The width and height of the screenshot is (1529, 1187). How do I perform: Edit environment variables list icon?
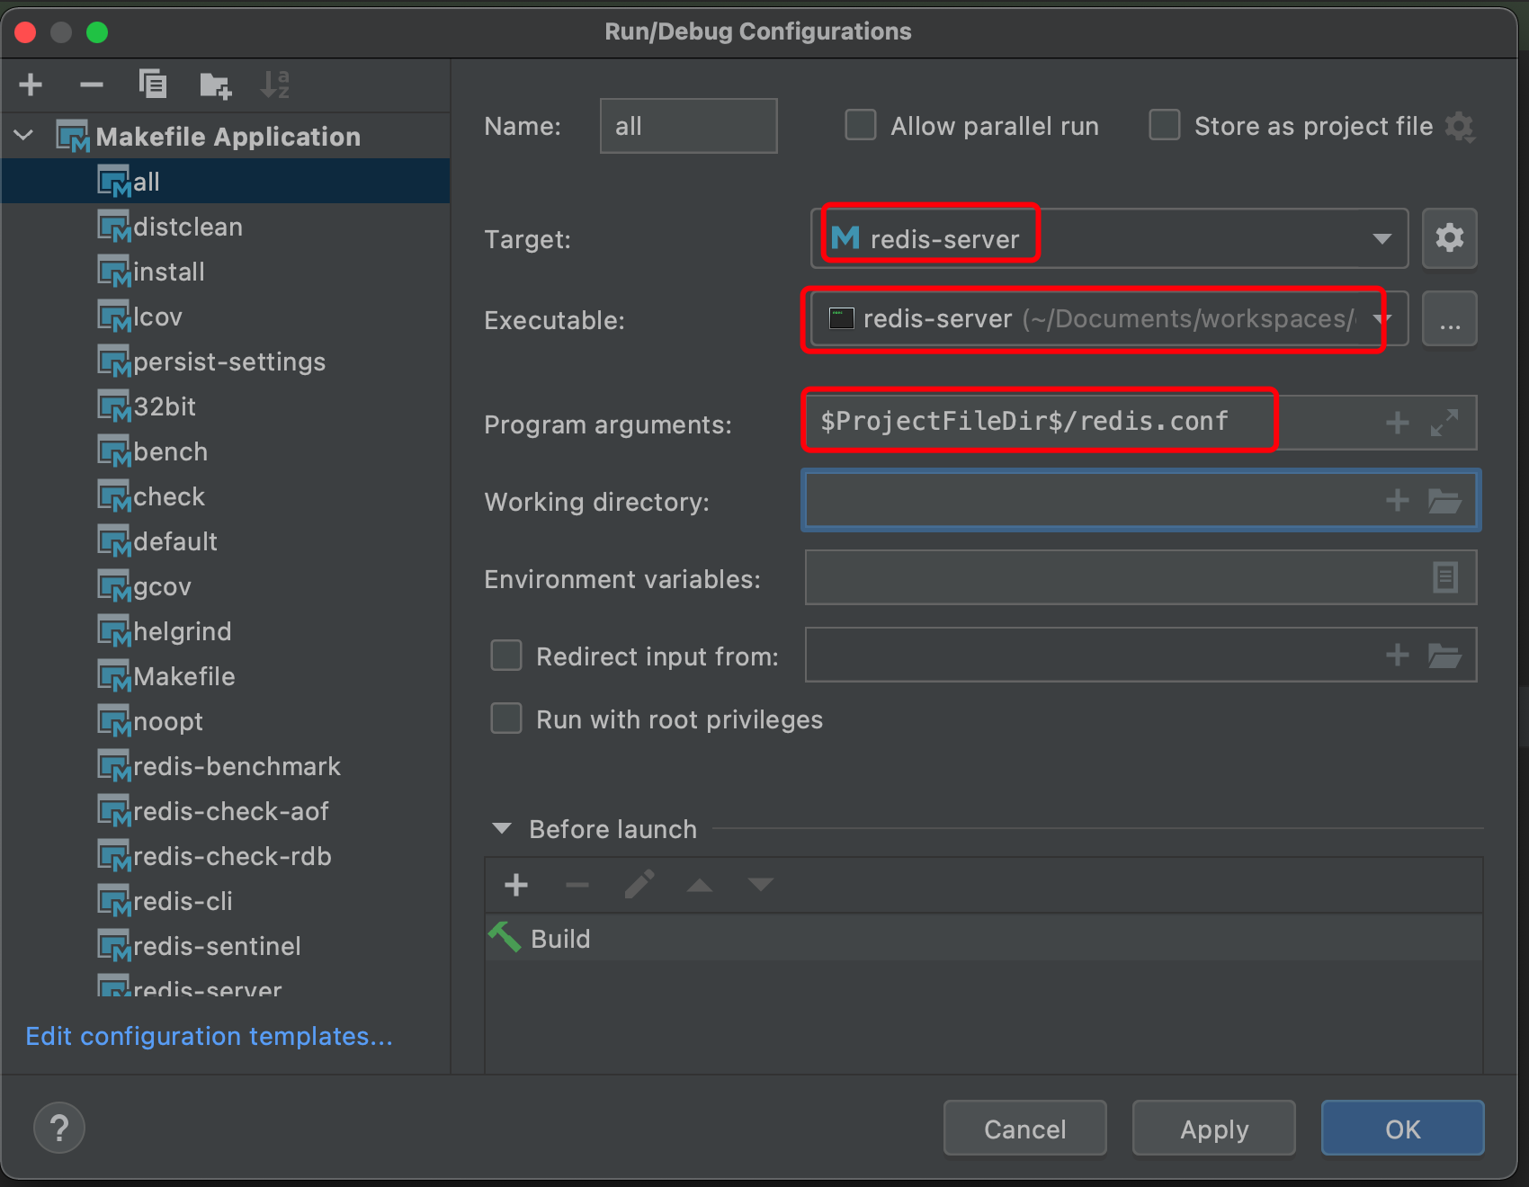(1445, 577)
